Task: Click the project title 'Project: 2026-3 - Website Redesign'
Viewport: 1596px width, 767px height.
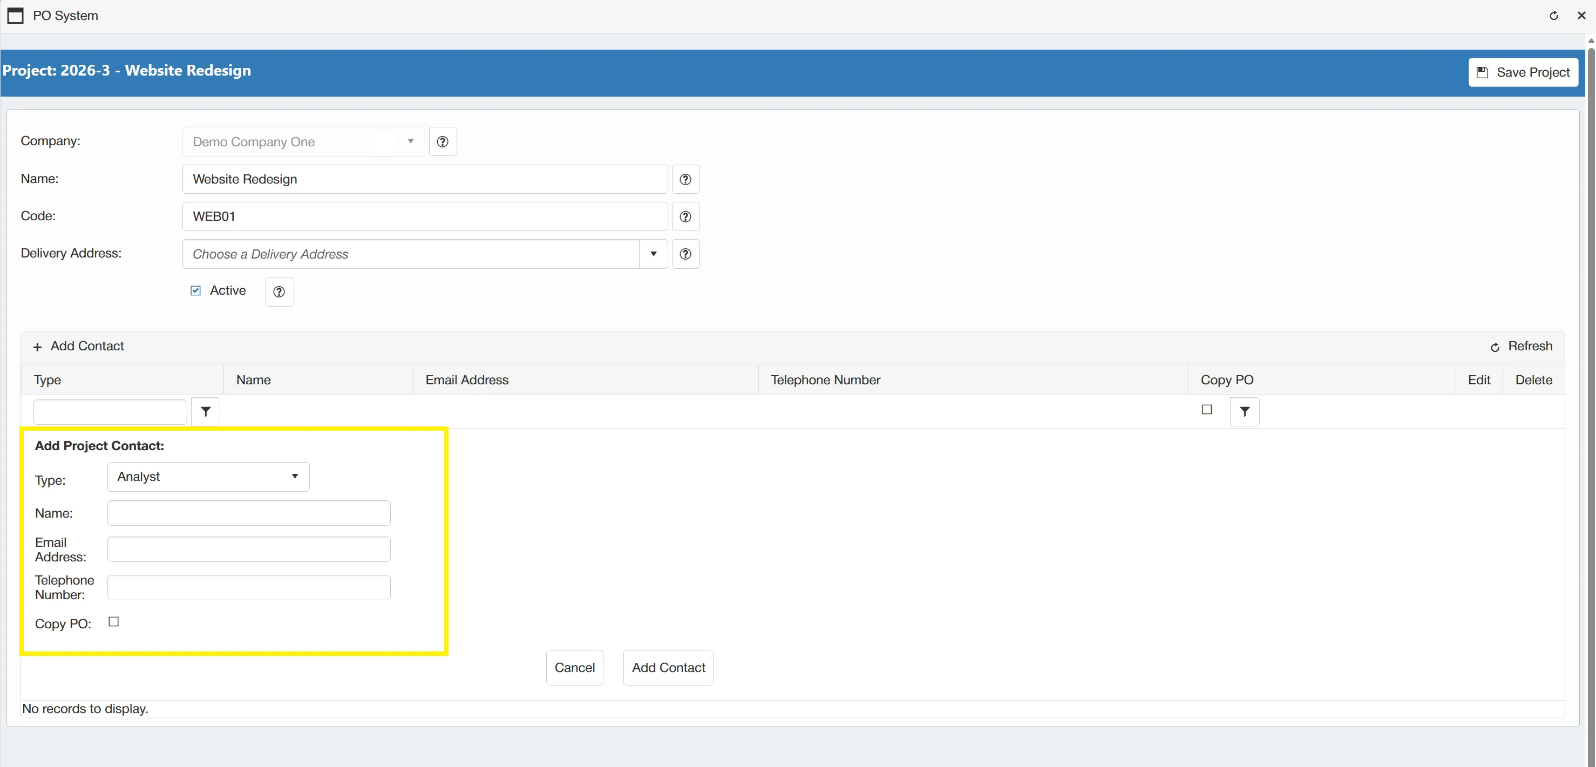Action: coord(127,71)
